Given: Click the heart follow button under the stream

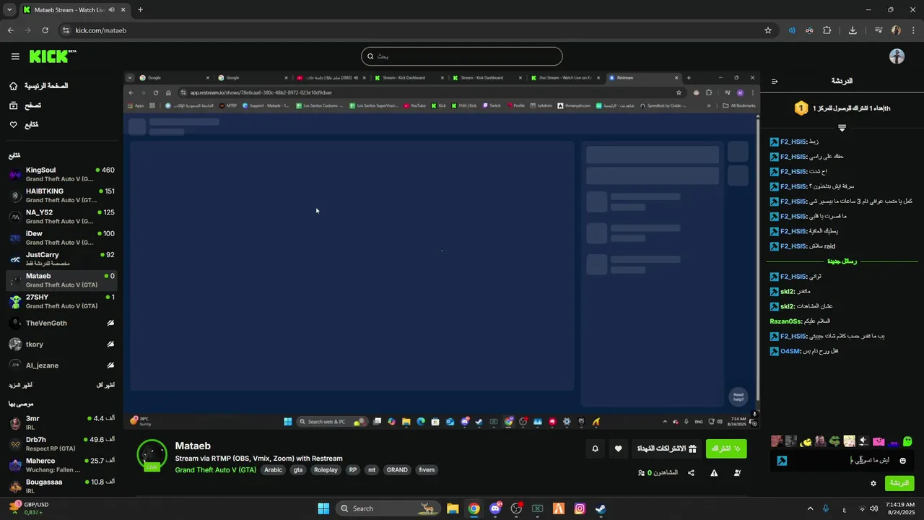Looking at the screenshot, I should coord(618,448).
